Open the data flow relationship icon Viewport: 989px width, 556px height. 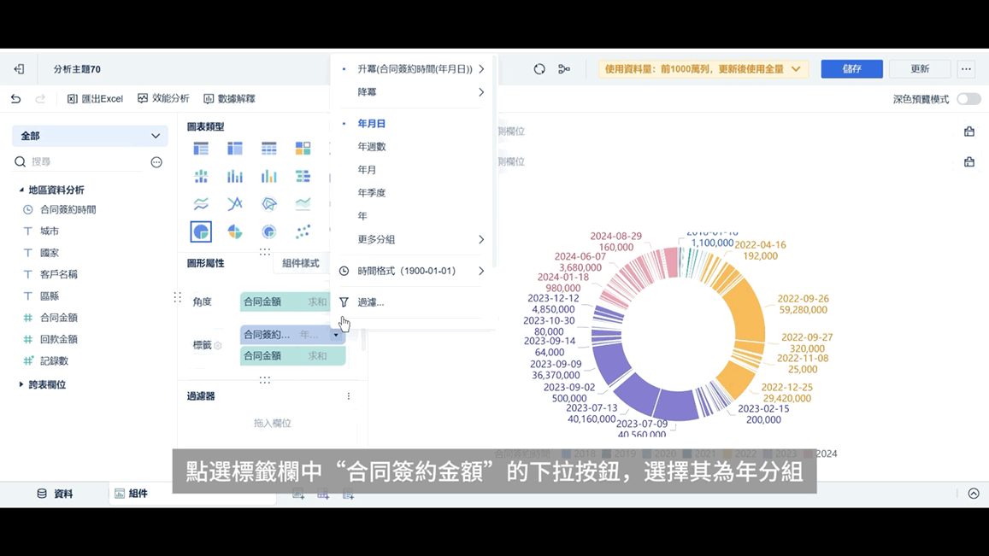[x=564, y=69]
